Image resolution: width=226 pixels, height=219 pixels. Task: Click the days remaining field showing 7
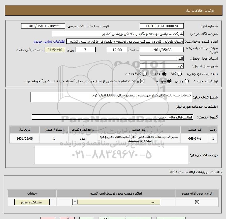coord(85,50)
